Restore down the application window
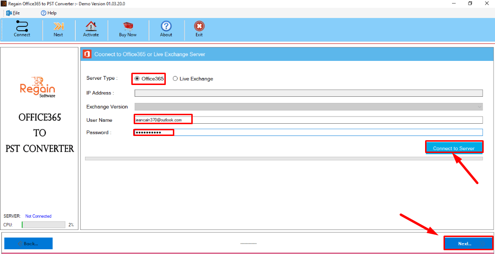 (x=470, y=3)
